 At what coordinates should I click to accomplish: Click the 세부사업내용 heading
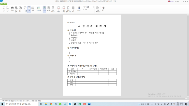tap(75, 48)
